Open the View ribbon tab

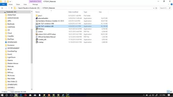click(x=25, y=4)
